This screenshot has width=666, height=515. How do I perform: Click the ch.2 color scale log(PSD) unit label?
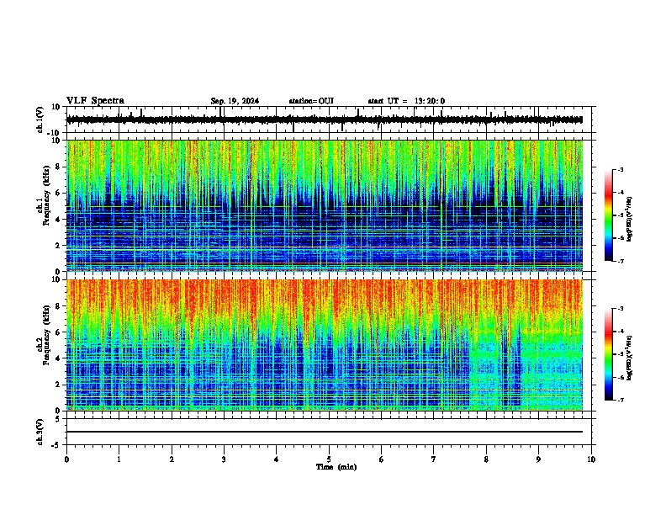pyautogui.click(x=630, y=358)
